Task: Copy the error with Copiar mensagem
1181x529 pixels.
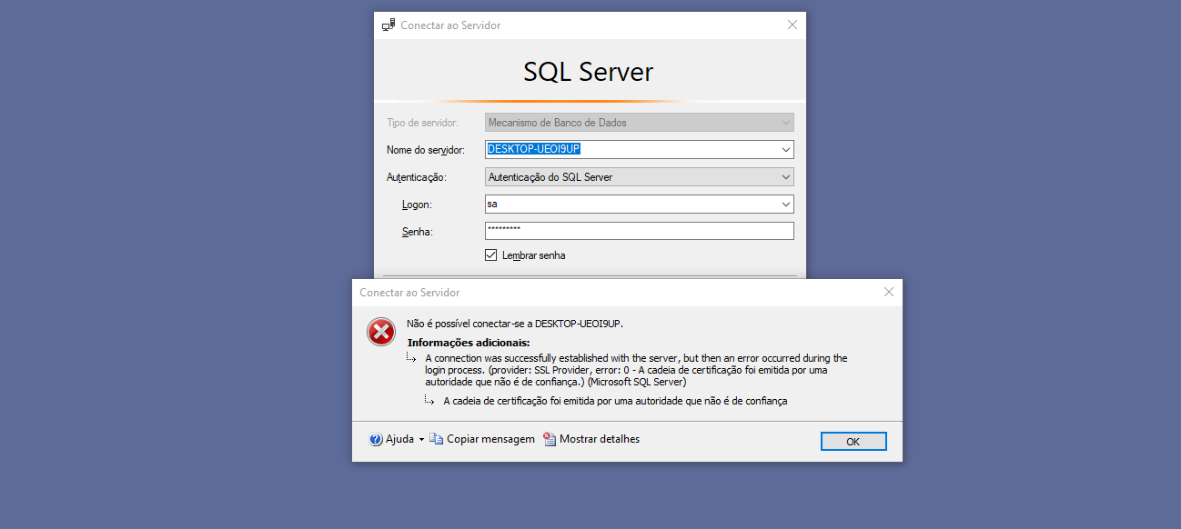Action: pyautogui.click(x=482, y=439)
